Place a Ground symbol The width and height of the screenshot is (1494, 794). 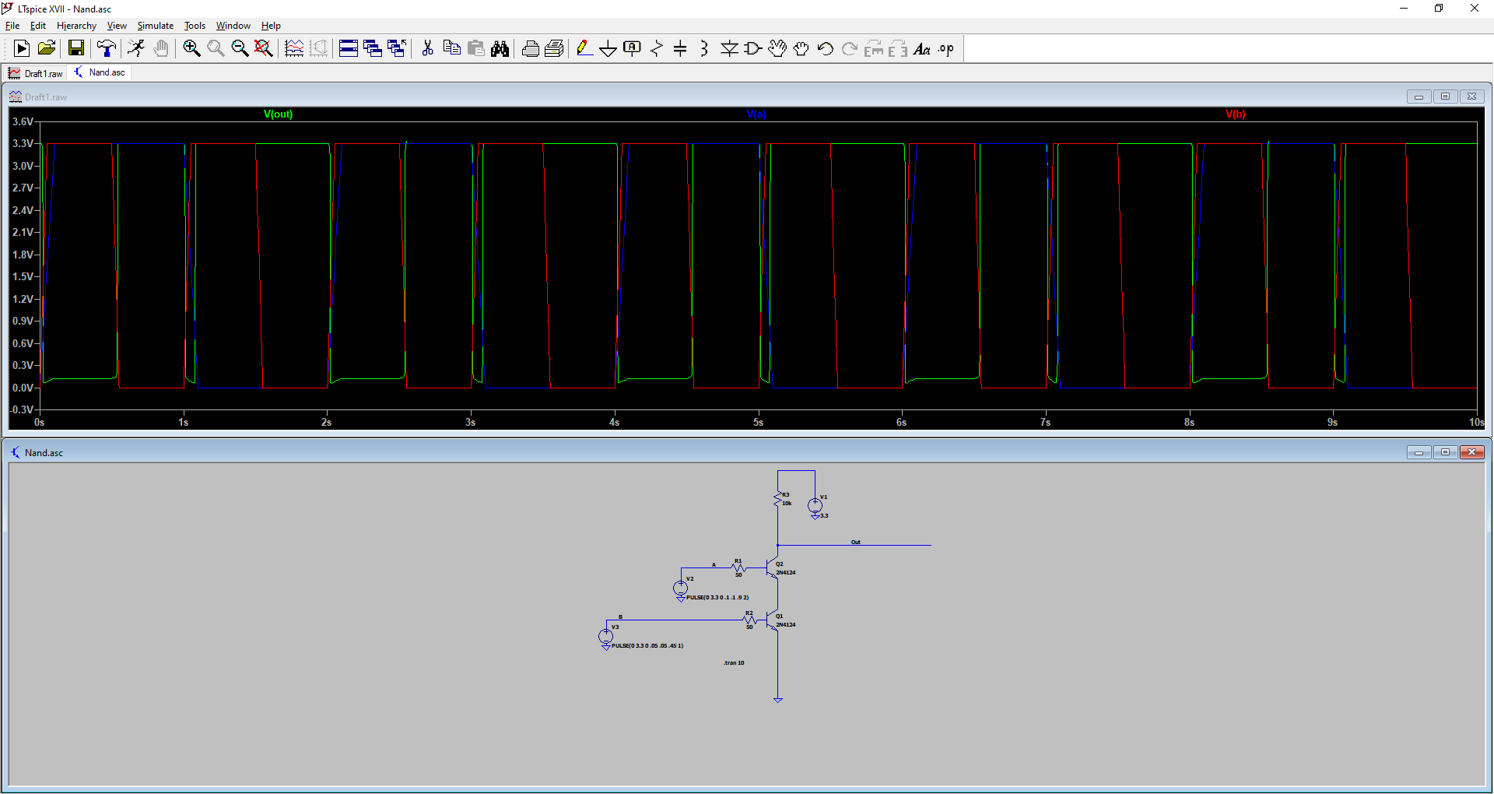tap(608, 48)
